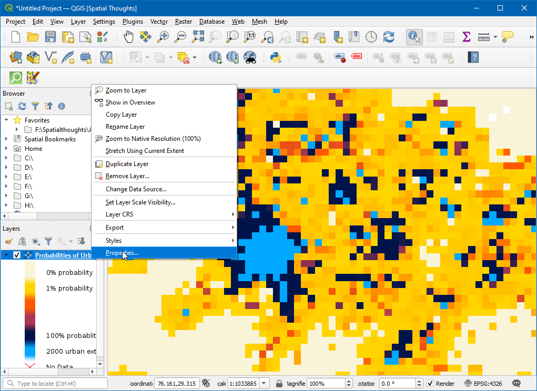
Task: Open the layer styling paintbrush in Layers panel
Action: coord(8,241)
